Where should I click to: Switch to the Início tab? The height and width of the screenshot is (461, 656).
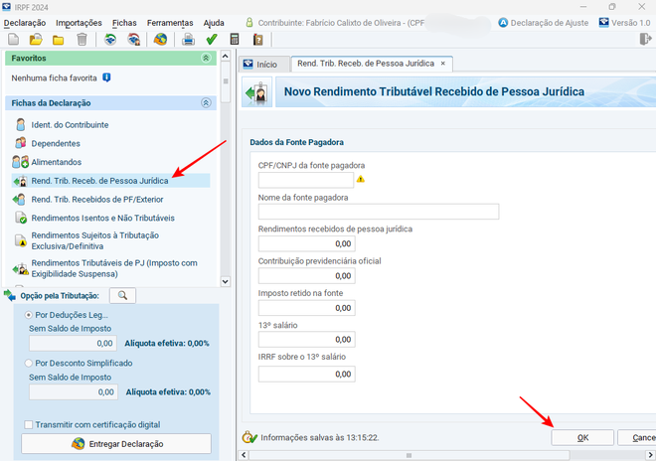[264, 64]
